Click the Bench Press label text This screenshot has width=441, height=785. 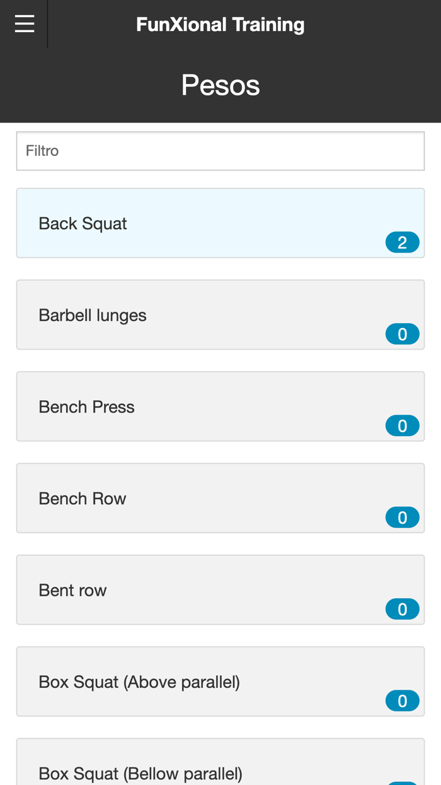point(86,407)
